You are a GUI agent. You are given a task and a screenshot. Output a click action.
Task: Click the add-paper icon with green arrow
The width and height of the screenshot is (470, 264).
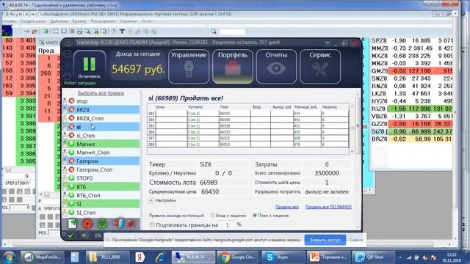[72, 224]
